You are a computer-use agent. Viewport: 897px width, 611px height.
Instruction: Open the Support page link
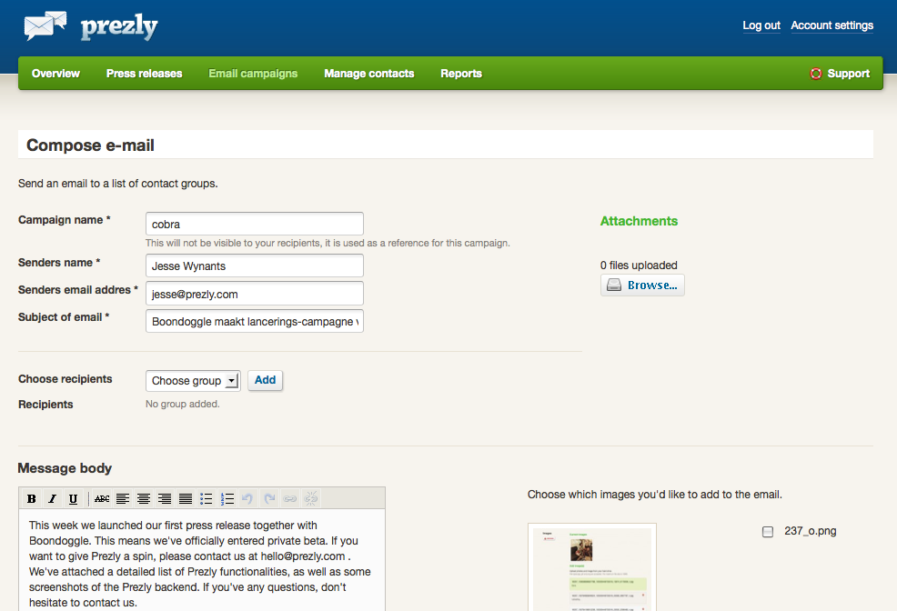click(849, 74)
